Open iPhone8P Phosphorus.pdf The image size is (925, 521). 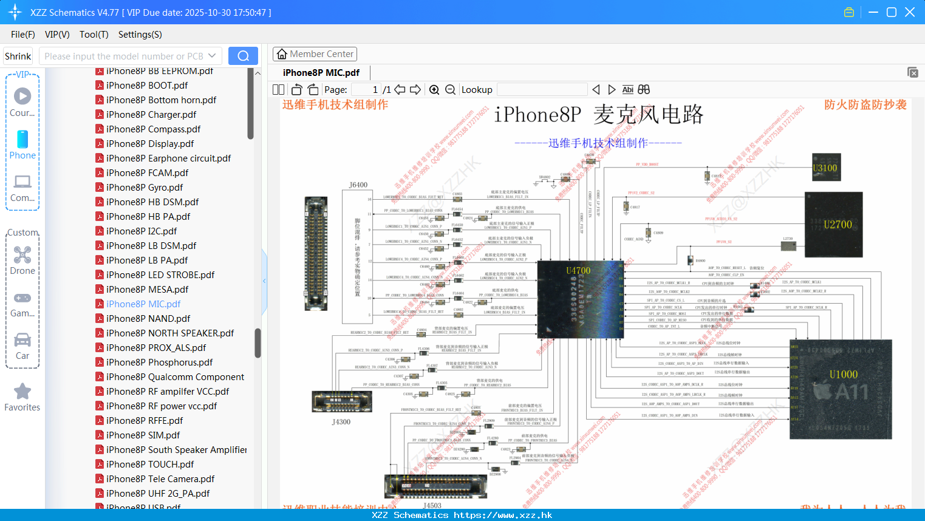tap(159, 363)
